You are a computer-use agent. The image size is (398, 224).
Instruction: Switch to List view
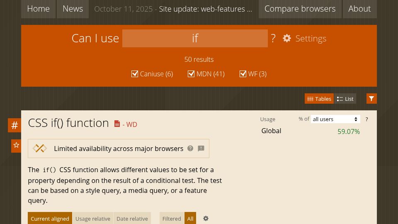tap(345, 99)
